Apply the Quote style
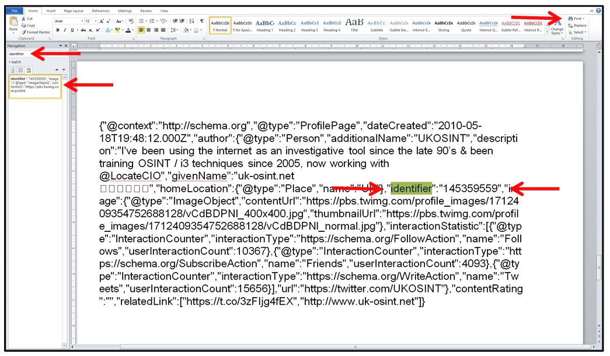The width and height of the screenshot is (610, 356). click(466, 26)
